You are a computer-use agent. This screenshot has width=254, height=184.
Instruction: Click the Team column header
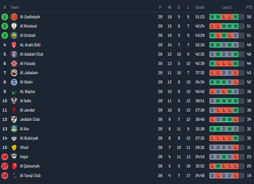[15, 7]
